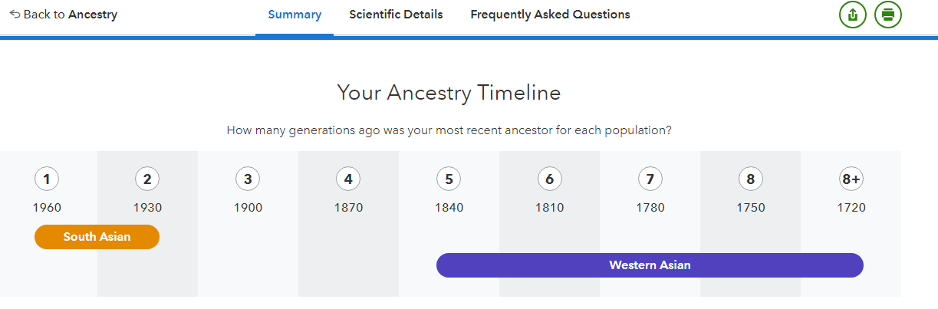938x309 pixels.
Task: Select generation 6 circle marker
Action: 549,179
